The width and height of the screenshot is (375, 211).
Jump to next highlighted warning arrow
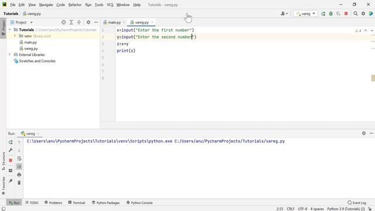click(x=371, y=30)
